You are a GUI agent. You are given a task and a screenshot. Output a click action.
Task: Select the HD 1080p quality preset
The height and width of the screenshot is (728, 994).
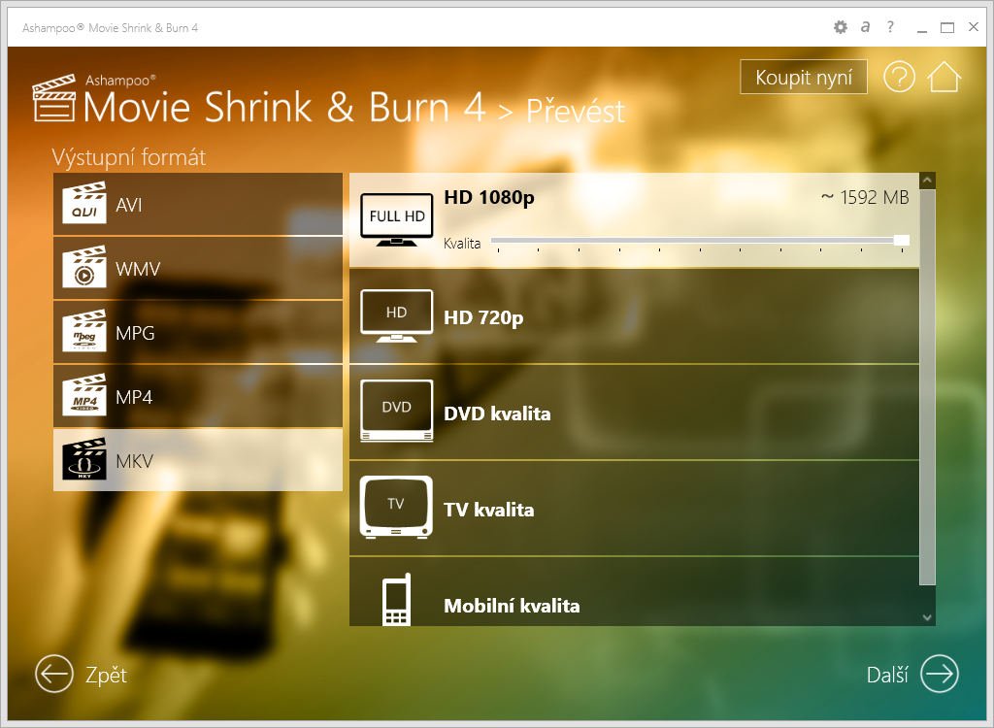pyautogui.click(x=634, y=220)
